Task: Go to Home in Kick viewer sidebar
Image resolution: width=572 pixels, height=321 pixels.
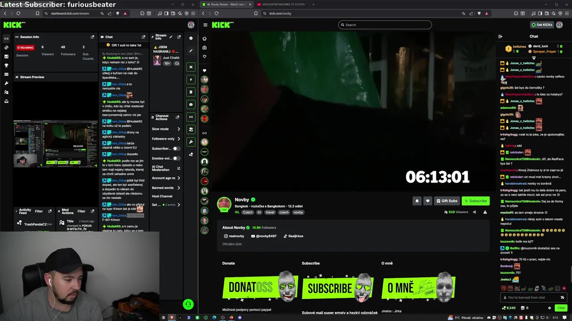Action: coord(205,38)
